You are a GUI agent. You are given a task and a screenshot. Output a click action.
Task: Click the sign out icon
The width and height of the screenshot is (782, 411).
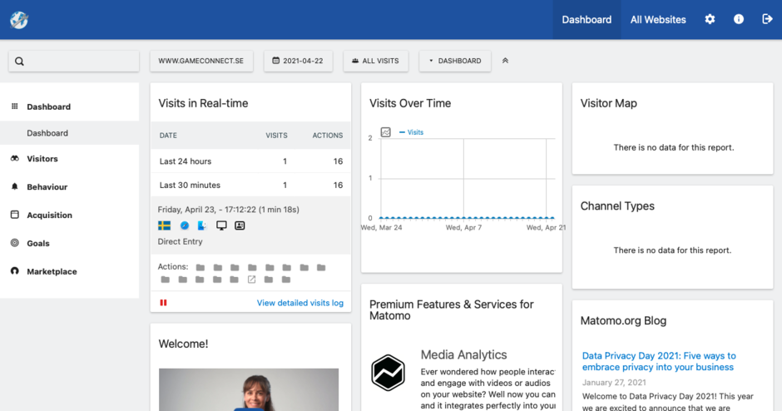point(767,19)
